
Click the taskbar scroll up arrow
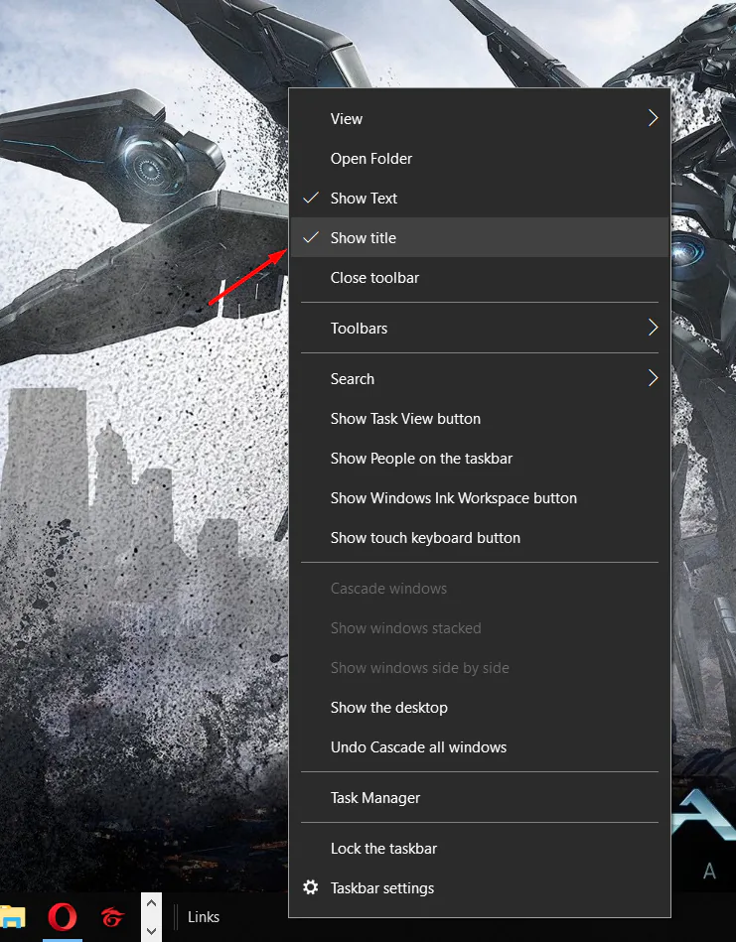click(x=152, y=902)
